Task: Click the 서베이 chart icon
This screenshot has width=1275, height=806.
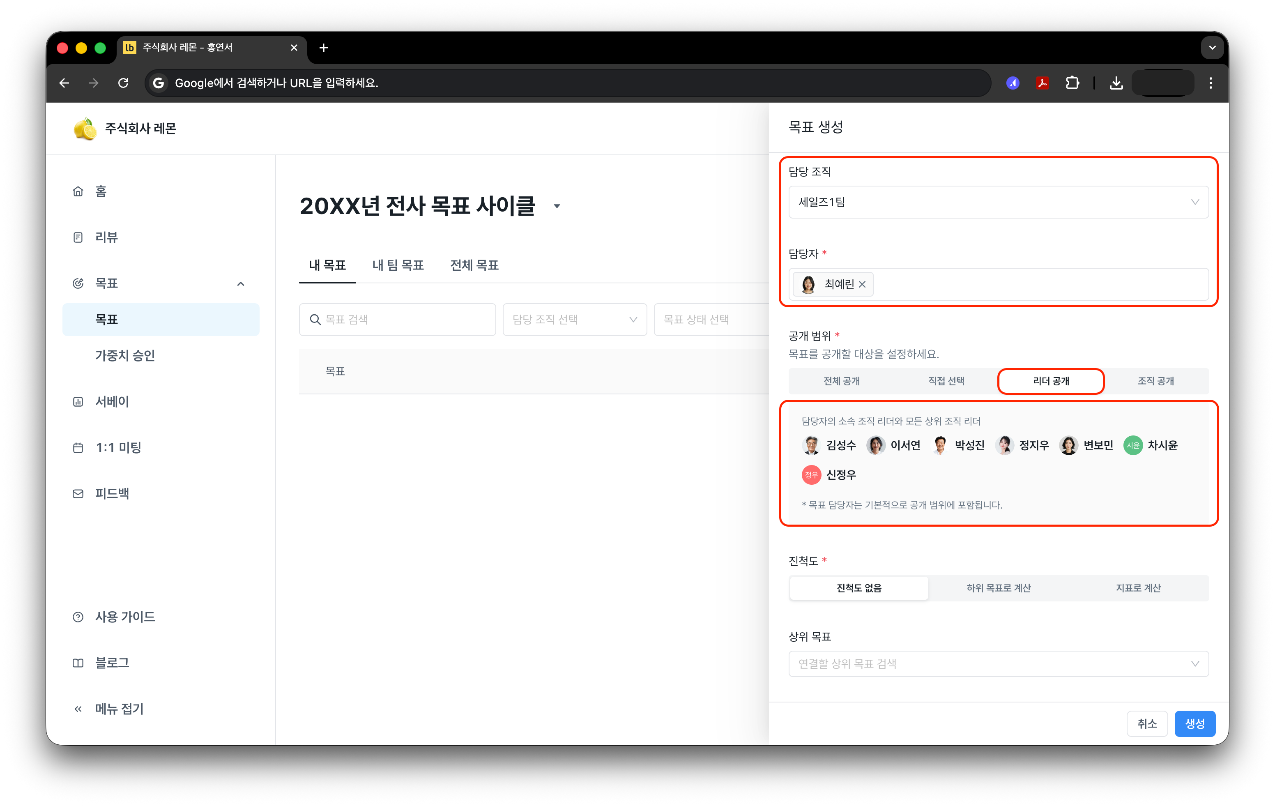Action: (78, 401)
